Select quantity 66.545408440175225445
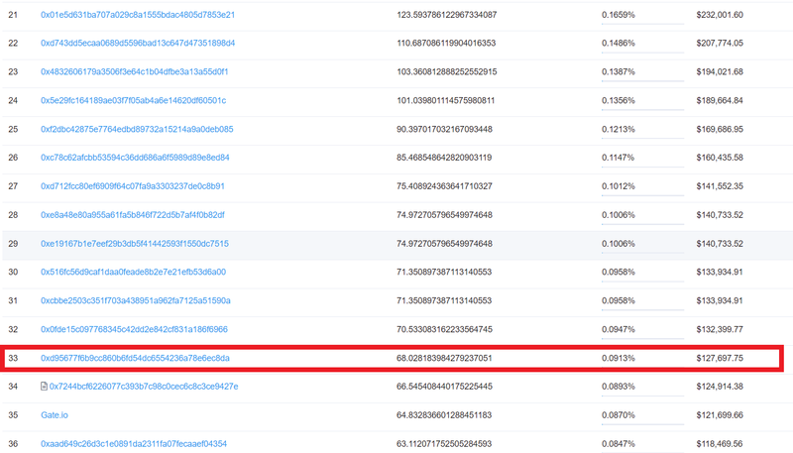 444,387
